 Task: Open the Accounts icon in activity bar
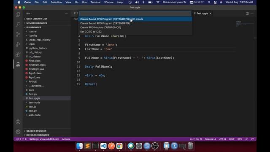click(18, 122)
